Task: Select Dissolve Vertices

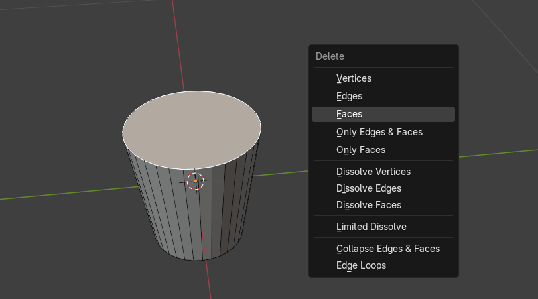Action: pyautogui.click(x=373, y=172)
